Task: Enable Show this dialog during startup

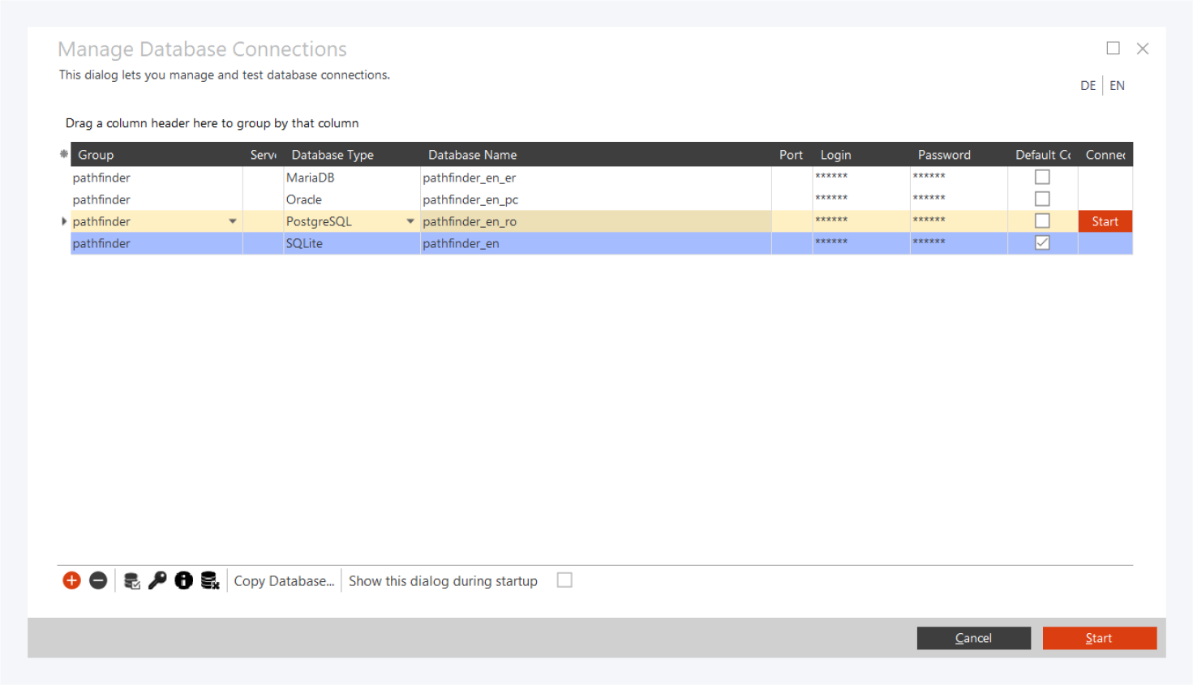Action: (x=564, y=580)
